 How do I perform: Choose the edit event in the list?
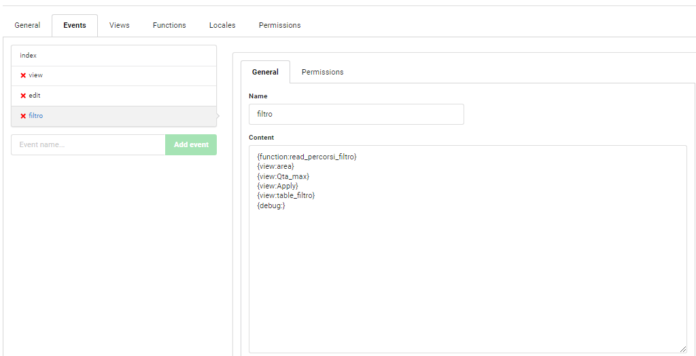[x=114, y=96]
